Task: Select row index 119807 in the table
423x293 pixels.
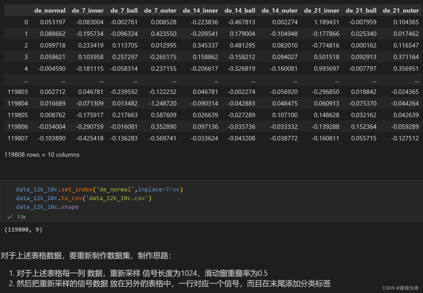Action: pos(18,138)
